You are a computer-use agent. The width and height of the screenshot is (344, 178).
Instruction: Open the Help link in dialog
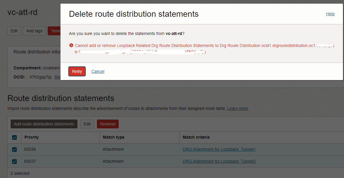pos(330,14)
